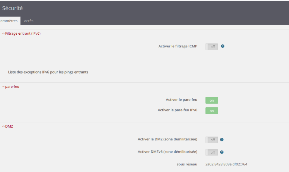Image resolution: width=289 pixels, height=172 pixels.
Task: Click the 'Activer DMZv6' label text
Action: point(167,152)
